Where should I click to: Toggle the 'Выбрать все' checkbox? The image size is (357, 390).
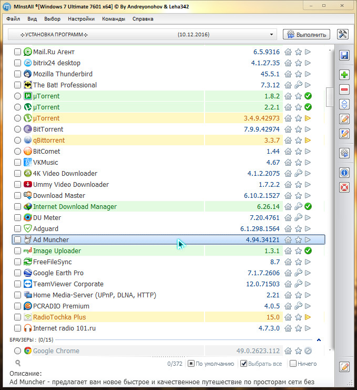click(x=244, y=364)
